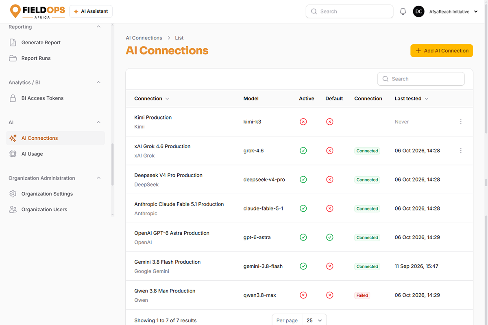This screenshot has height=325, width=488.
Task: Click the claude-fable-5-1 model cell
Action: tap(263, 208)
